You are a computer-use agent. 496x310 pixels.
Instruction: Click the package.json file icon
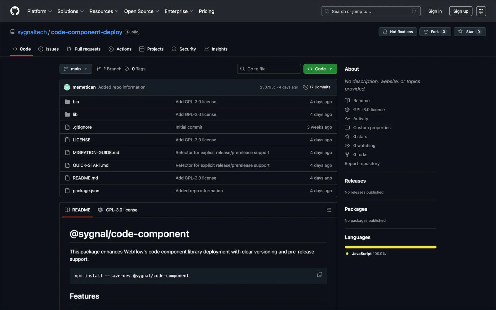tap(67, 191)
